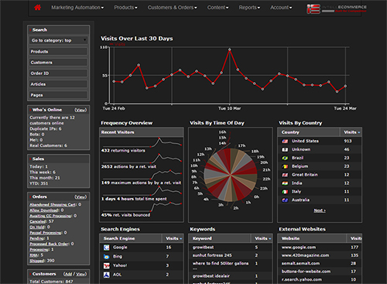
Task: Open the Reports menu
Action: pyautogui.click(x=249, y=8)
